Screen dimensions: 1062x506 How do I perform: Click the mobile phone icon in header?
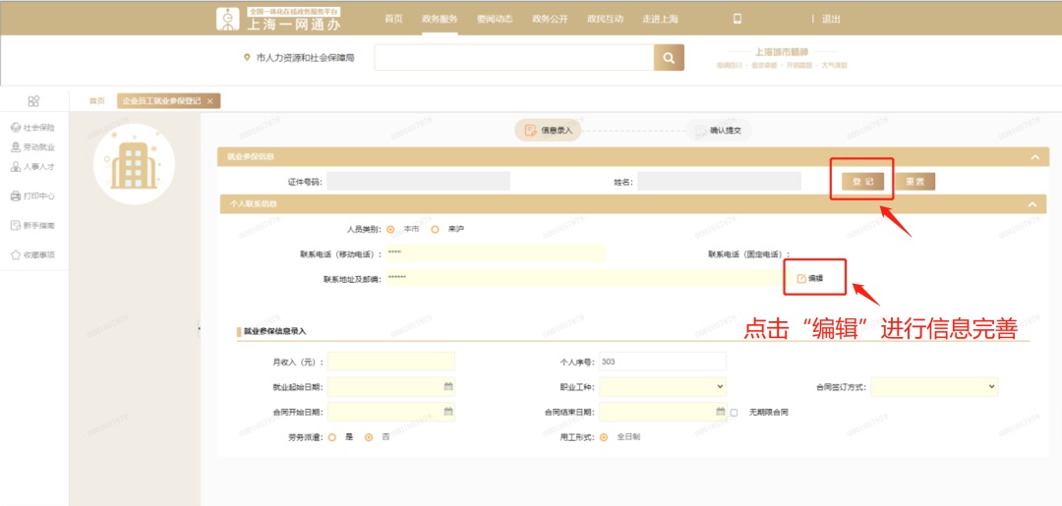point(737,19)
